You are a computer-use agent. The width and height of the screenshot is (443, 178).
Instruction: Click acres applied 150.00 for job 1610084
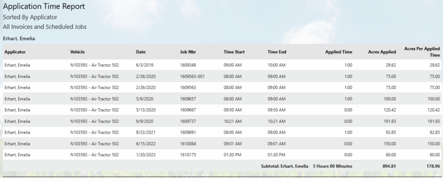(x=390, y=144)
